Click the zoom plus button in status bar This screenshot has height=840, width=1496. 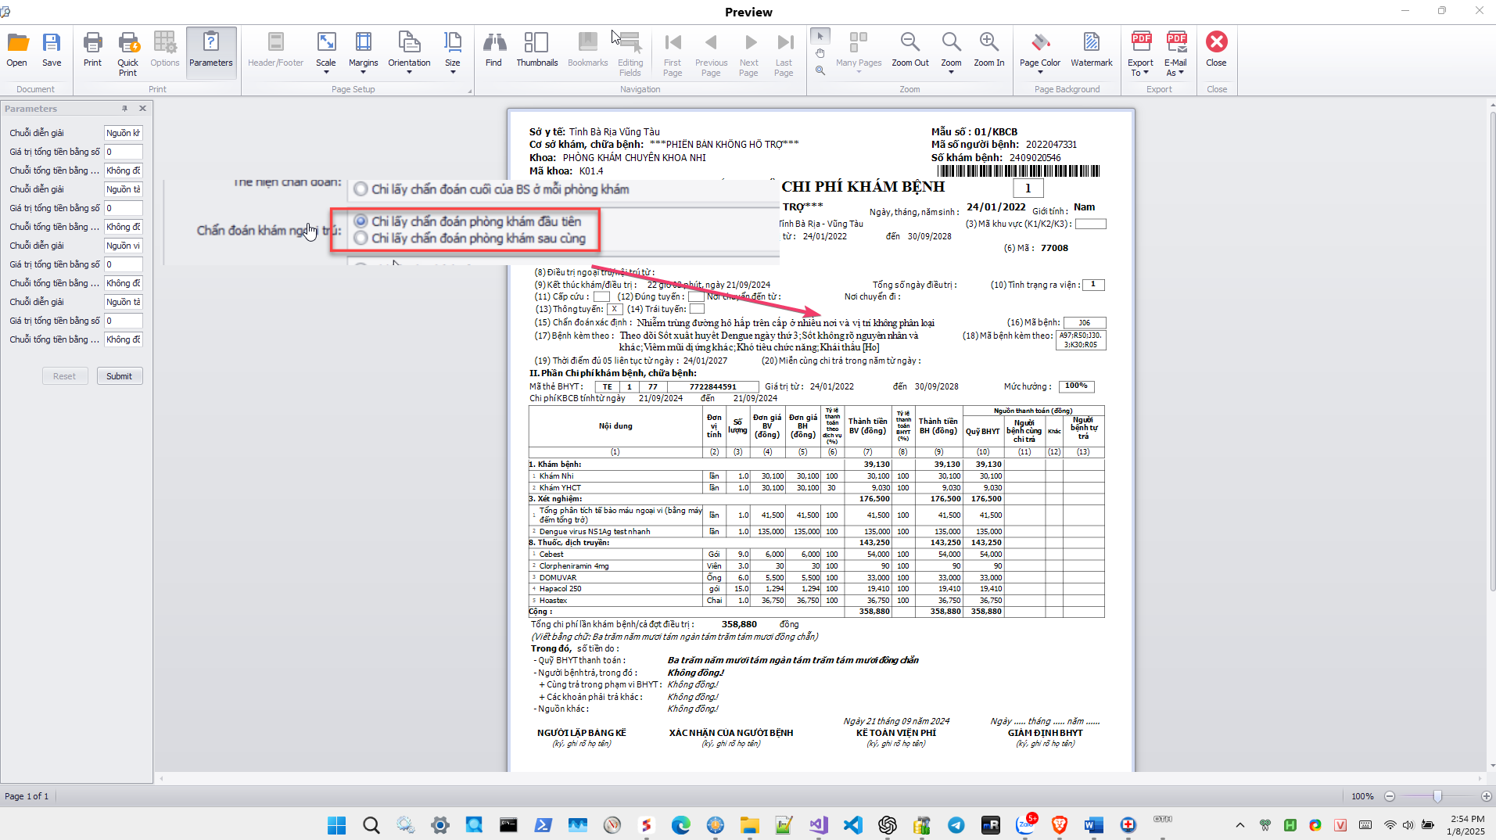tap(1486, 796)
